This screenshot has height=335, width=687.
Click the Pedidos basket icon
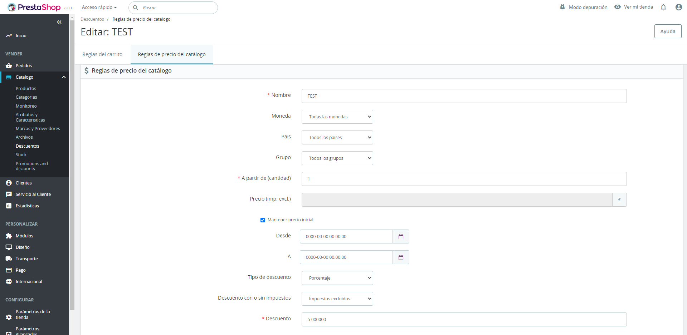click(x=9, y=66)
